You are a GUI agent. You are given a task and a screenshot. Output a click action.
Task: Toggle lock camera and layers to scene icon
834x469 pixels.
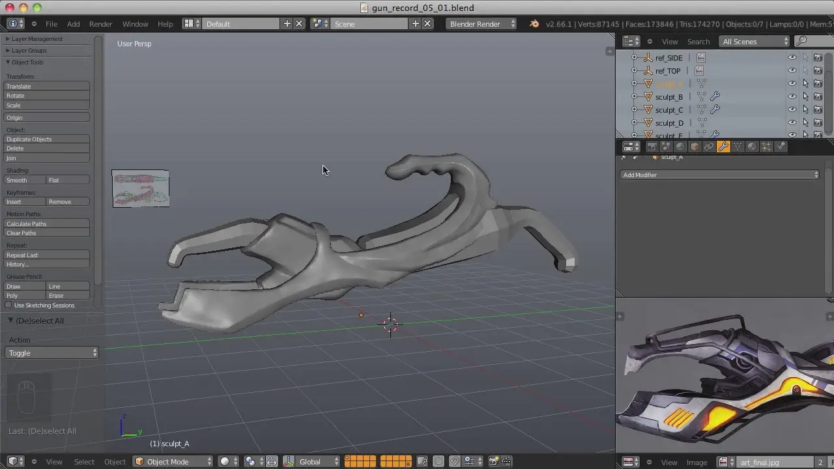(422, 461)
